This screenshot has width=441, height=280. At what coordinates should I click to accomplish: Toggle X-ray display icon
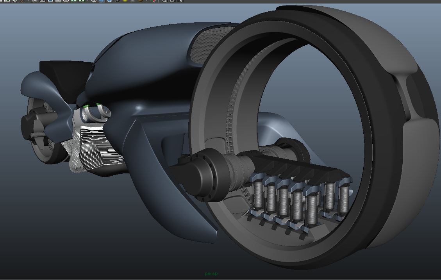[164, 0]
